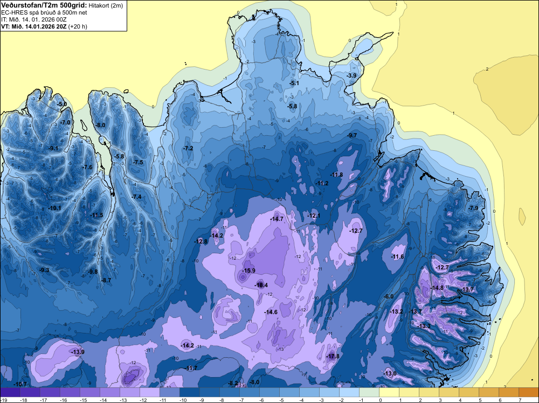Click the -9.8 temperature label

coord(93,272)
